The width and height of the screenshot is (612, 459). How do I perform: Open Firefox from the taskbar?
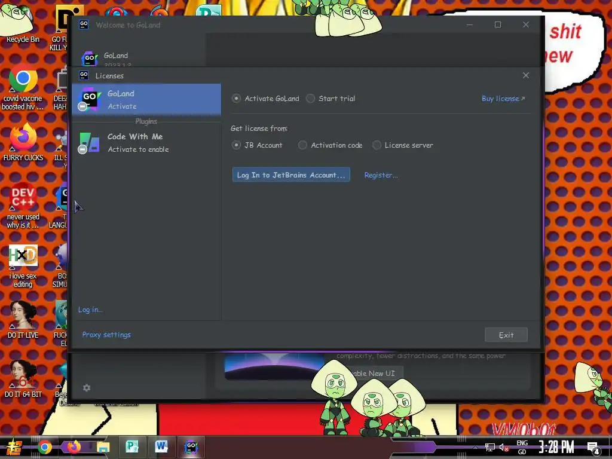[x=74, y=447]
